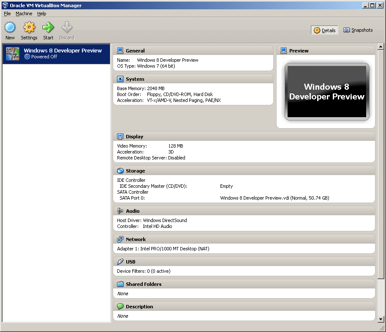Click the OS Type Windows 7 (64 bit) line
The width and height of the screenshot is (386, 332).
[146, 66]
